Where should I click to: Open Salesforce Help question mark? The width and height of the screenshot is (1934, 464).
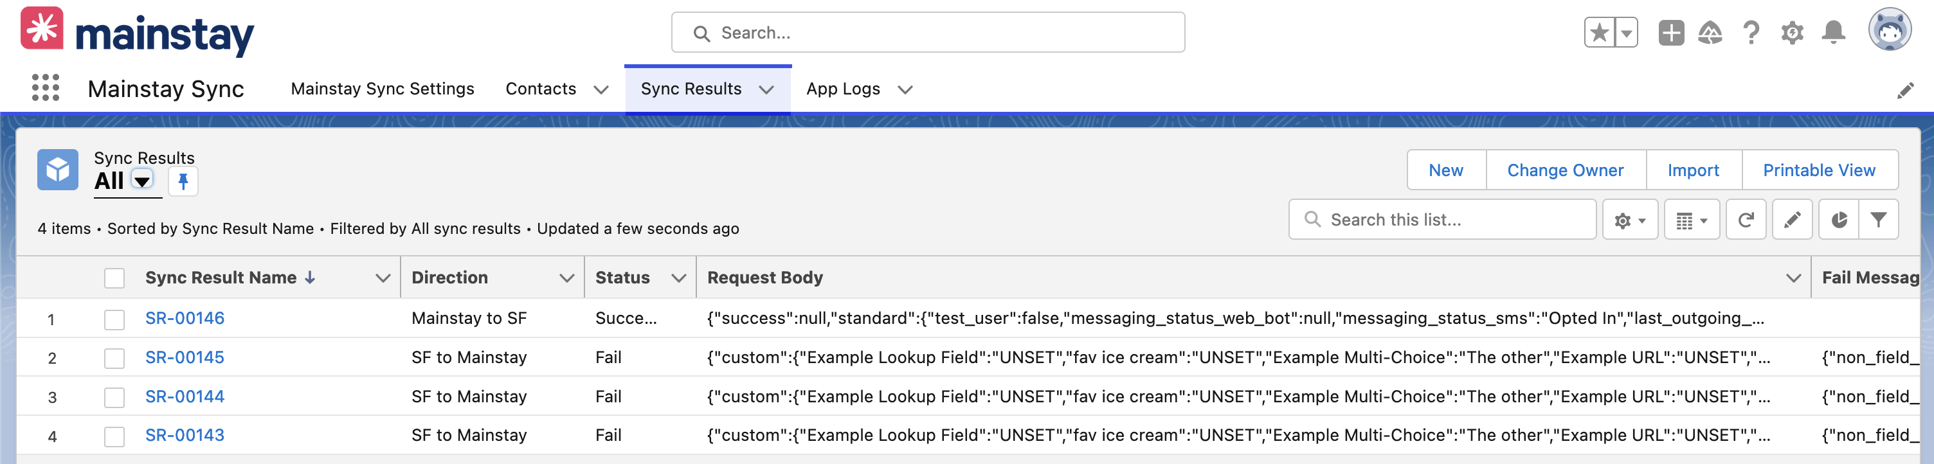[1751, 33]
